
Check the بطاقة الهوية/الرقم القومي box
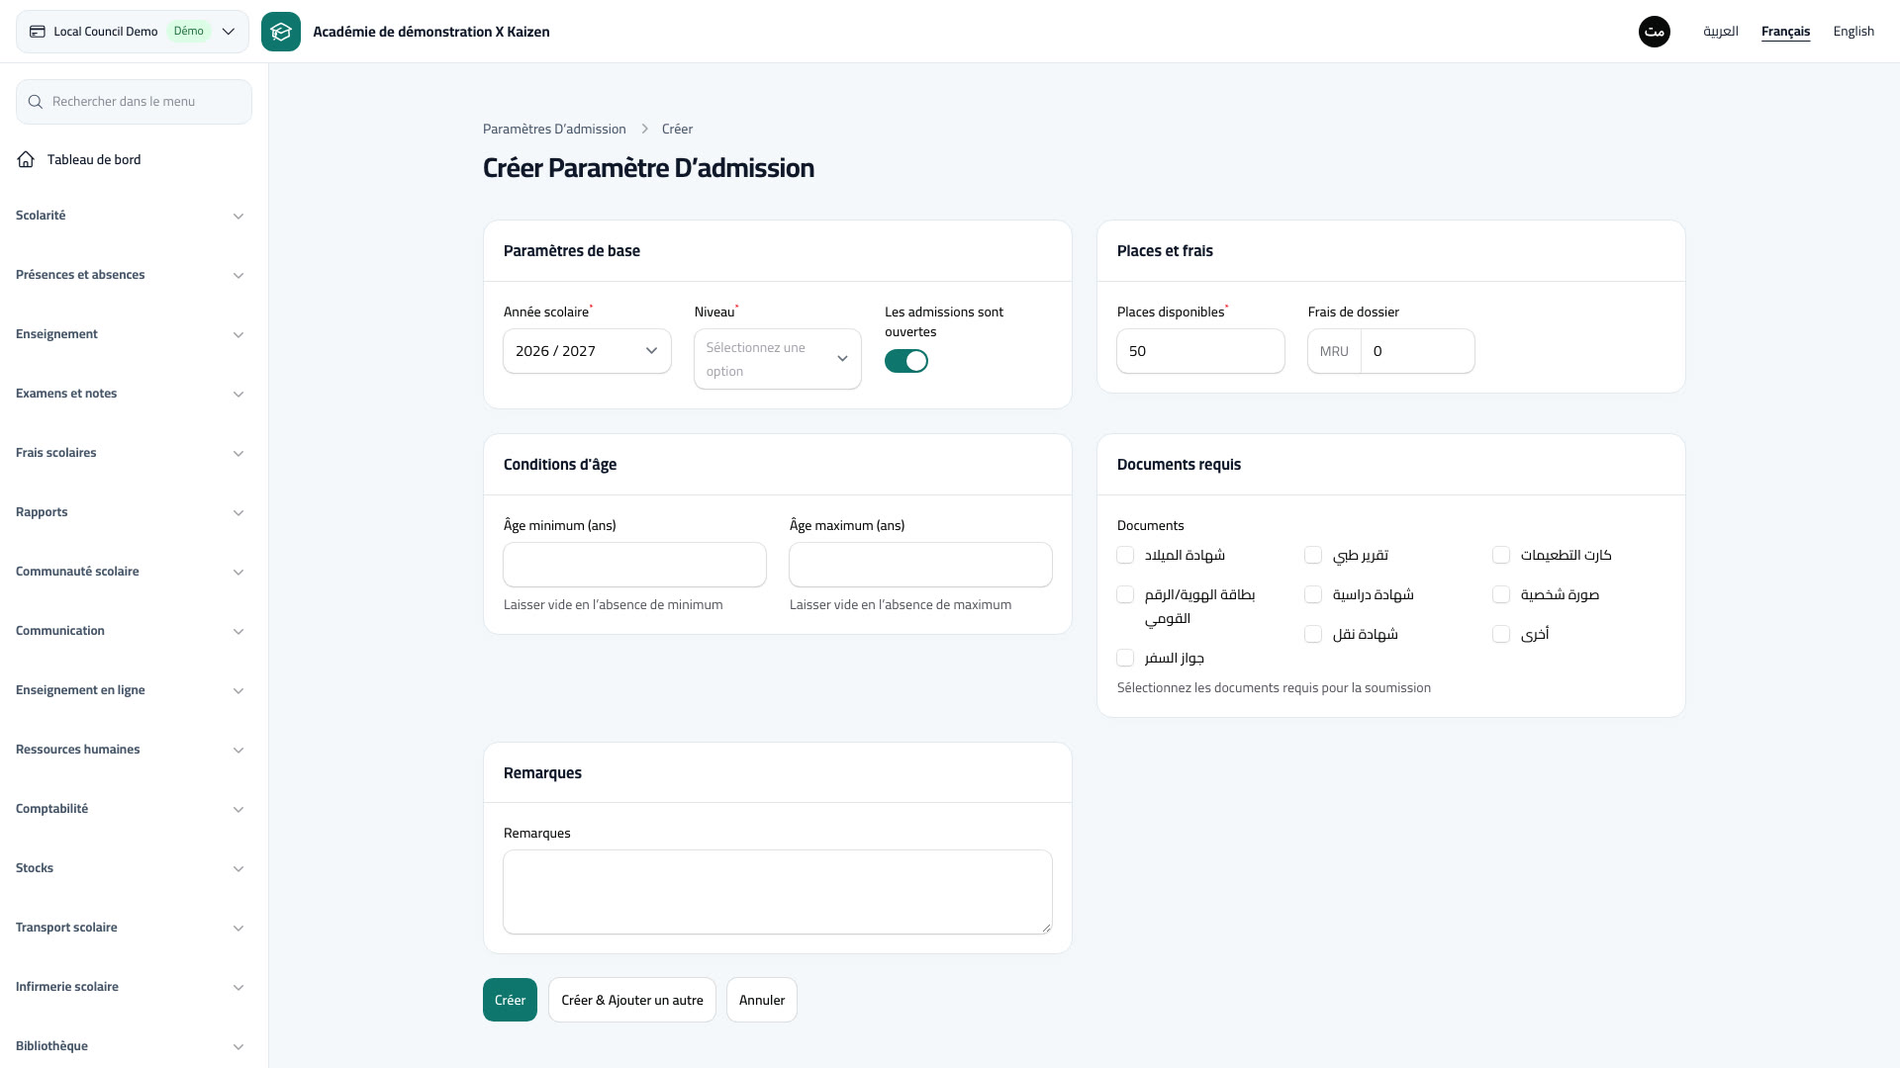(1125, 594)
